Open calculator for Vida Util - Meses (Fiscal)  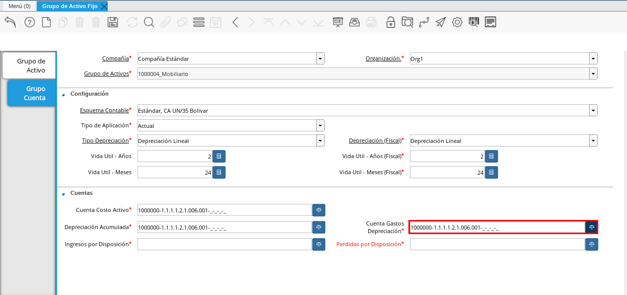pyautogui.click(x=492, y=172)
